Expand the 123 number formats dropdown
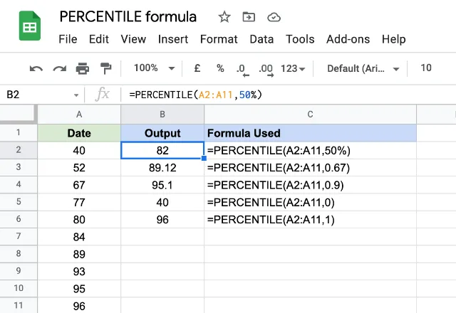The image size is (456, 313). 293,68
